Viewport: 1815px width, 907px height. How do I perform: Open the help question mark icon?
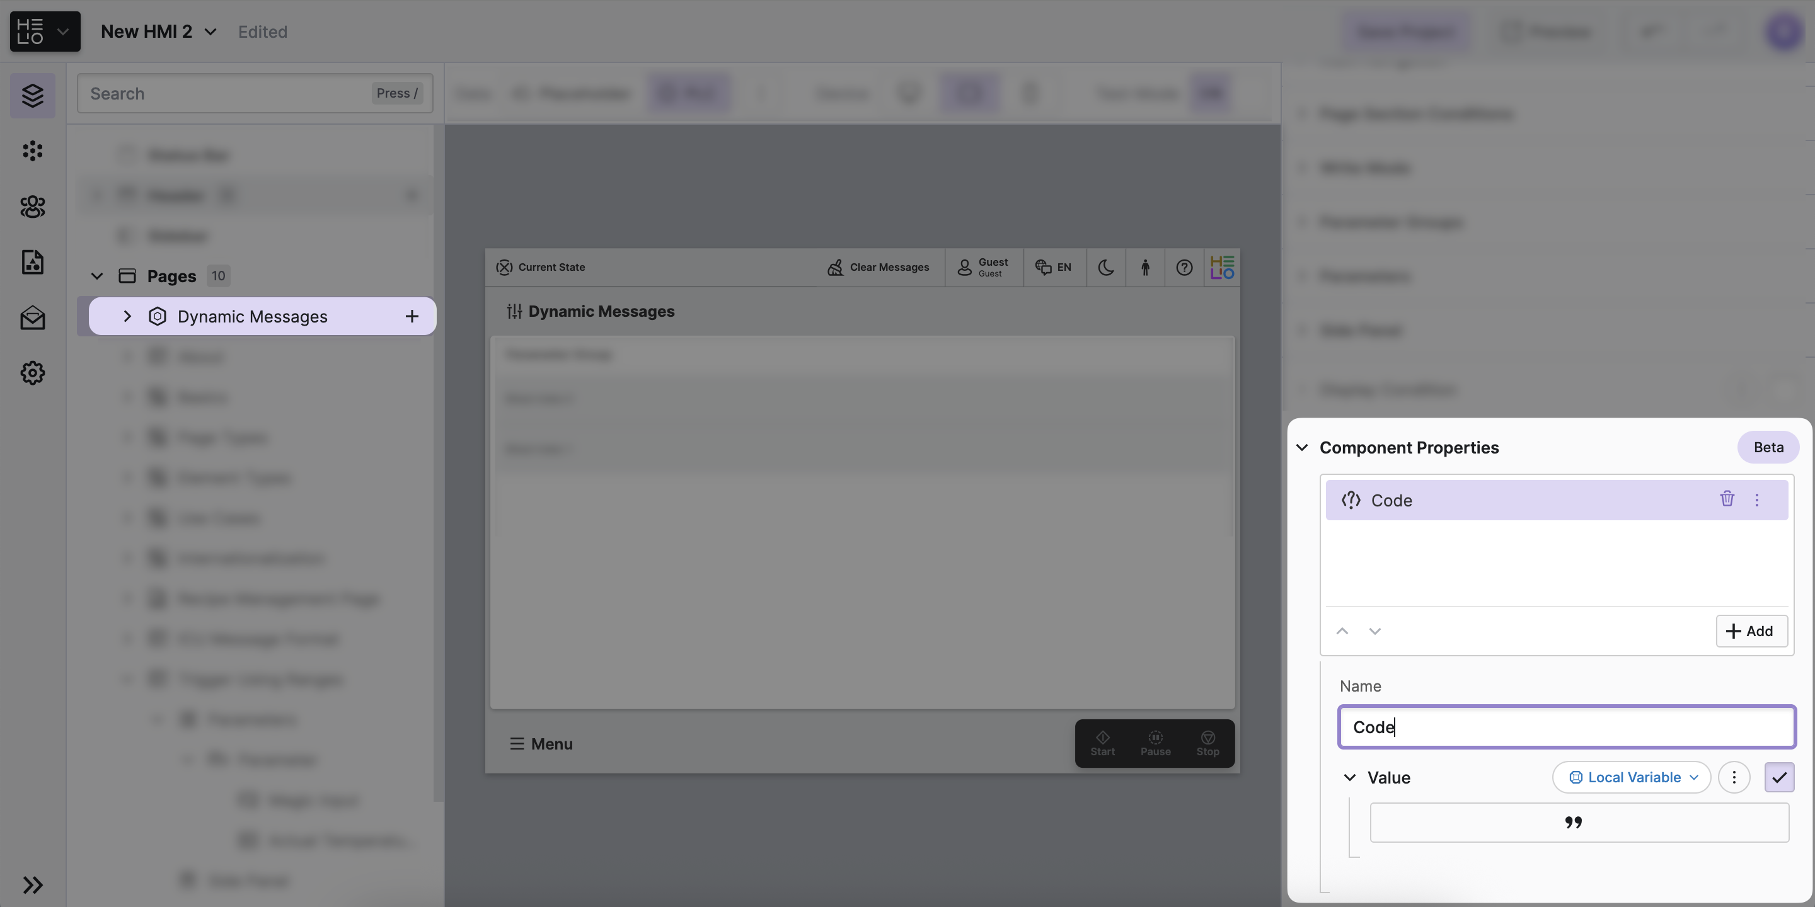1184,268
